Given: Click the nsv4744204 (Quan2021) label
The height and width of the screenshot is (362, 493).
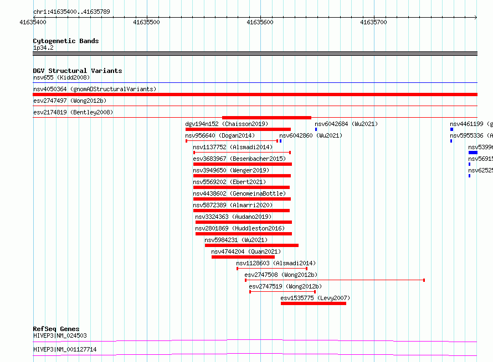Looking at the screenshot, I should (x=246, y=251).
